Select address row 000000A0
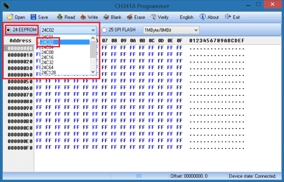 [x=20, y=115]
